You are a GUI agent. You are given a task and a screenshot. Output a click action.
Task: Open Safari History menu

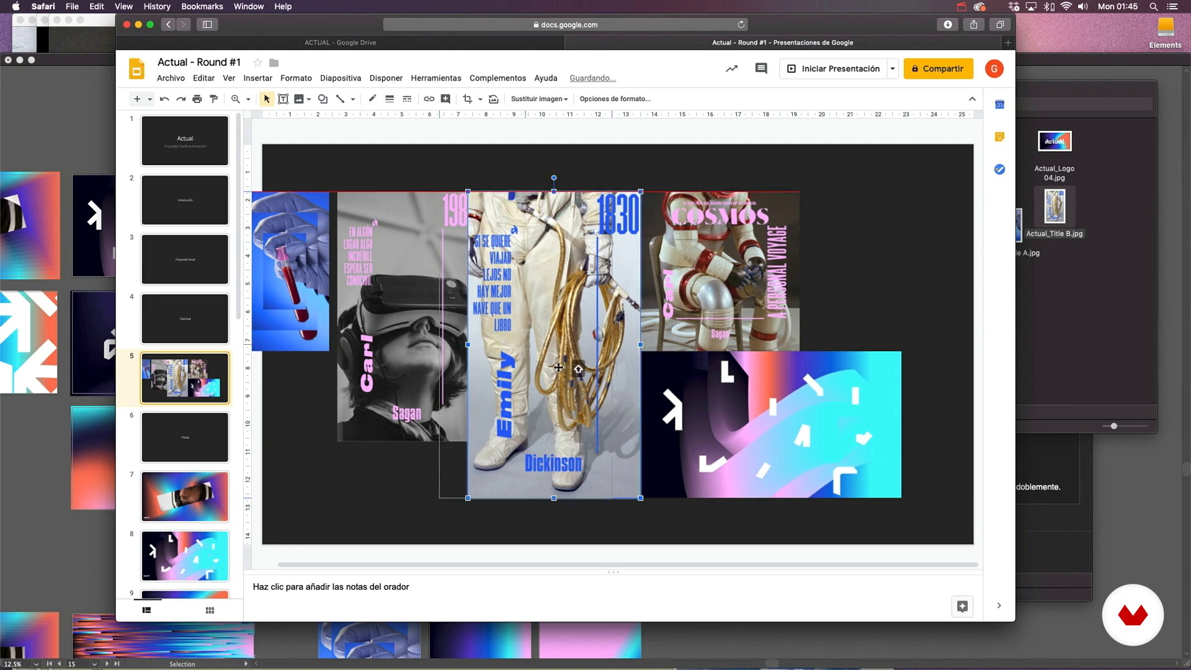click(157, 6)
